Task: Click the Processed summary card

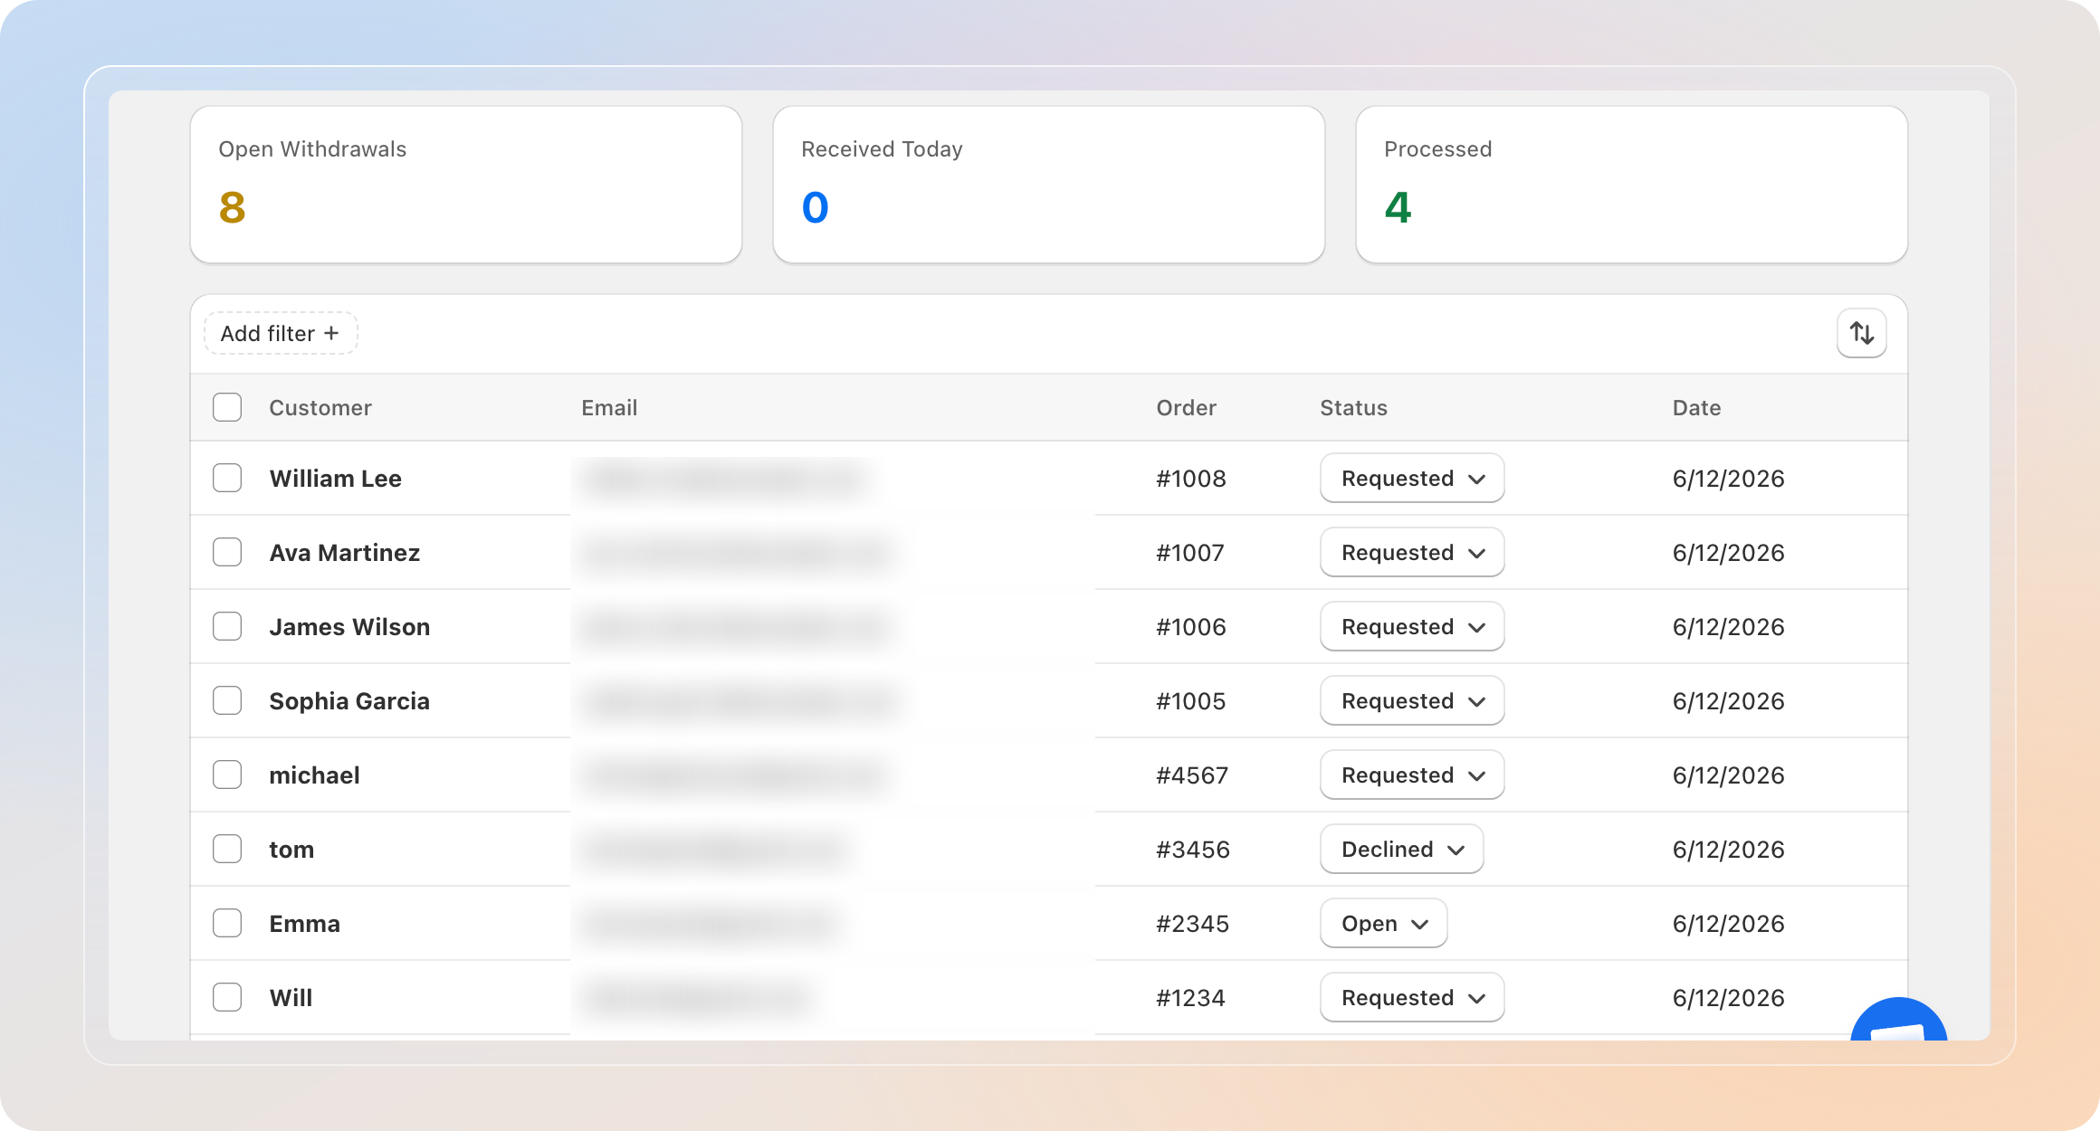Action: click(x=1632, y=185)
